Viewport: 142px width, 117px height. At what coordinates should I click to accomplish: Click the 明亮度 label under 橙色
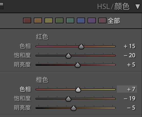pyautogui.click(x=22, y=108)
